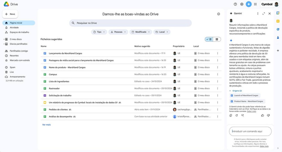Viewport: 282px width, 152px height.
Task: Focus the Gemini prompt input field
Action: coord(250,131)
